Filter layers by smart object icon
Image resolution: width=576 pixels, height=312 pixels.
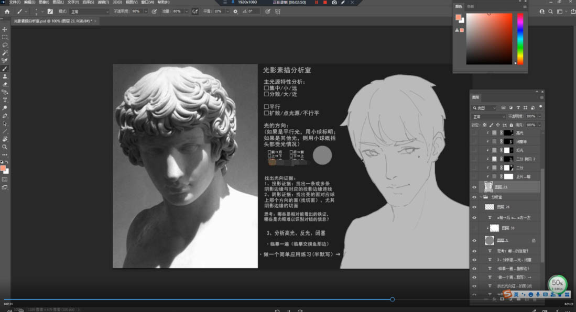point(532,107)
